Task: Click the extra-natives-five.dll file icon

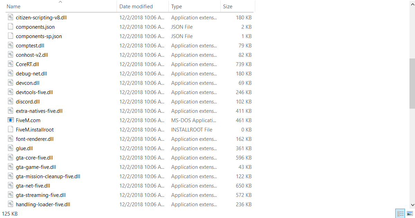Action: tap(10, 111)
